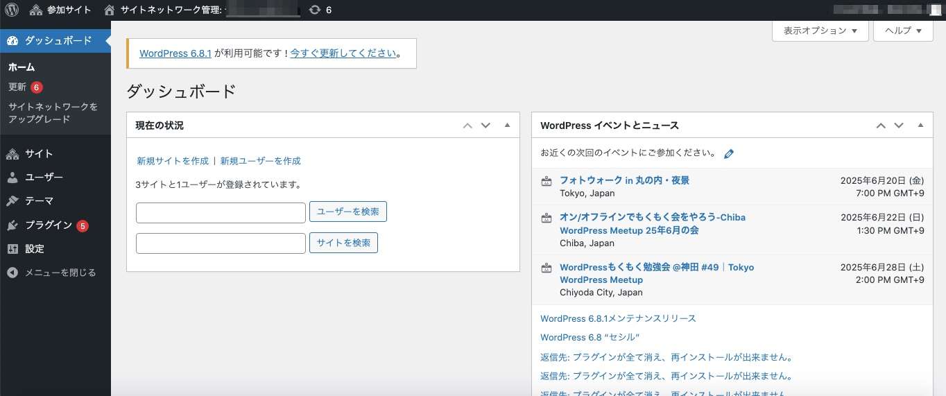Click the red badge 6 next to 更新
This screenshot has height=396, width=946.
(x=37, y=87)
